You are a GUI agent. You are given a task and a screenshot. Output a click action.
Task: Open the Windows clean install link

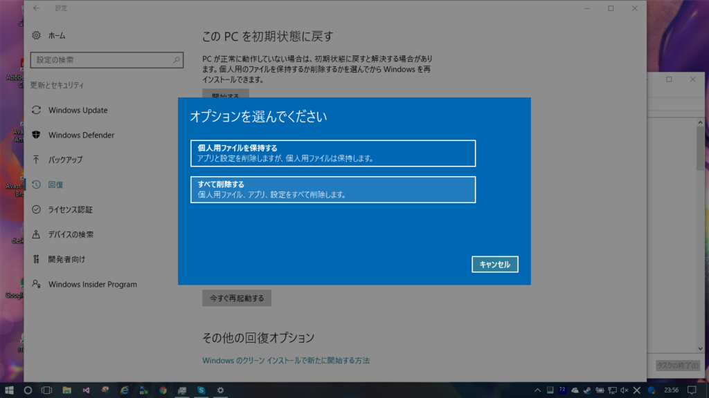pyautogui.click(x=286, y=361)
